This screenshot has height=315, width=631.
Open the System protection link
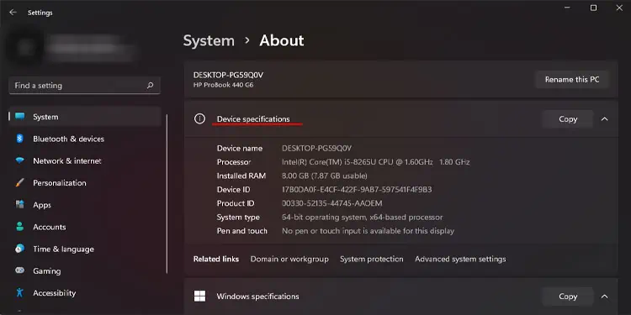371,260
